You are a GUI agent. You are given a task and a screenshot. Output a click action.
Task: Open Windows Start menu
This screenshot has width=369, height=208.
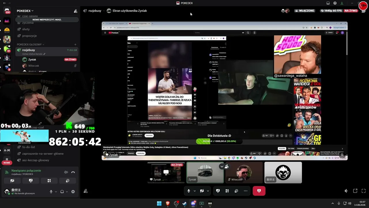coord(159,203)
